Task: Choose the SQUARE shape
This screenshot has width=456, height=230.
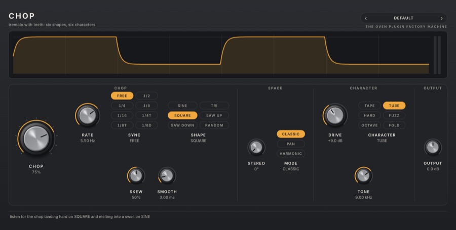Action: (182, 115)
